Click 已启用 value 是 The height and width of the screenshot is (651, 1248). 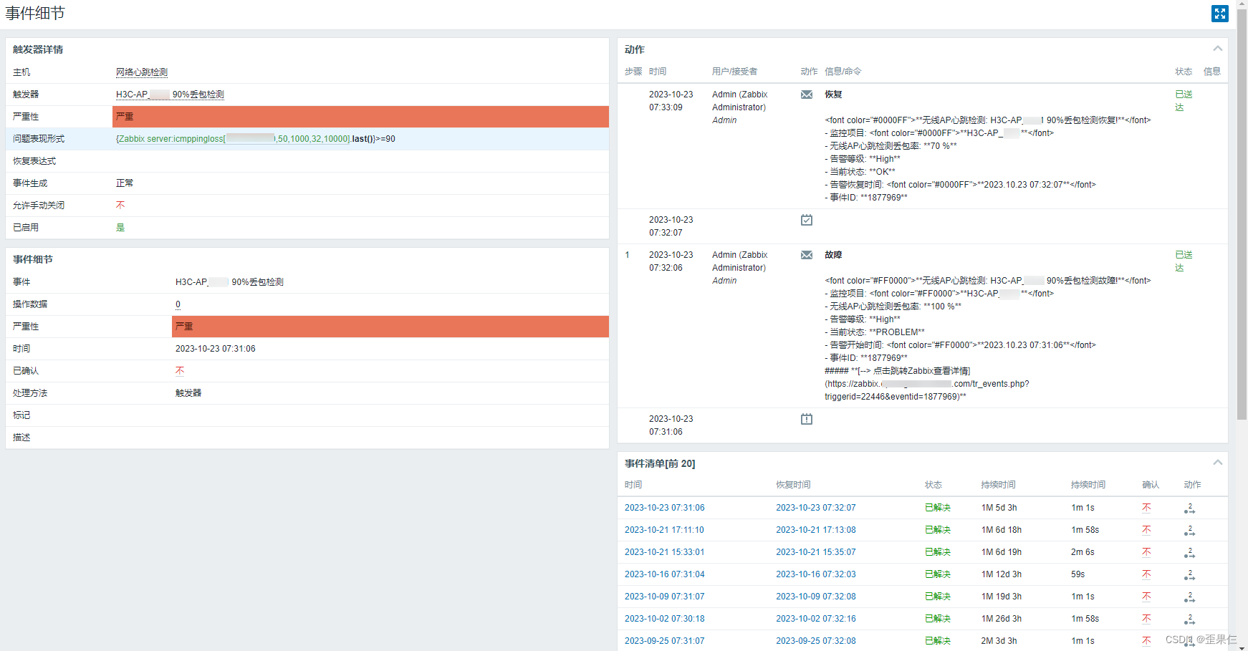point(120,228)
